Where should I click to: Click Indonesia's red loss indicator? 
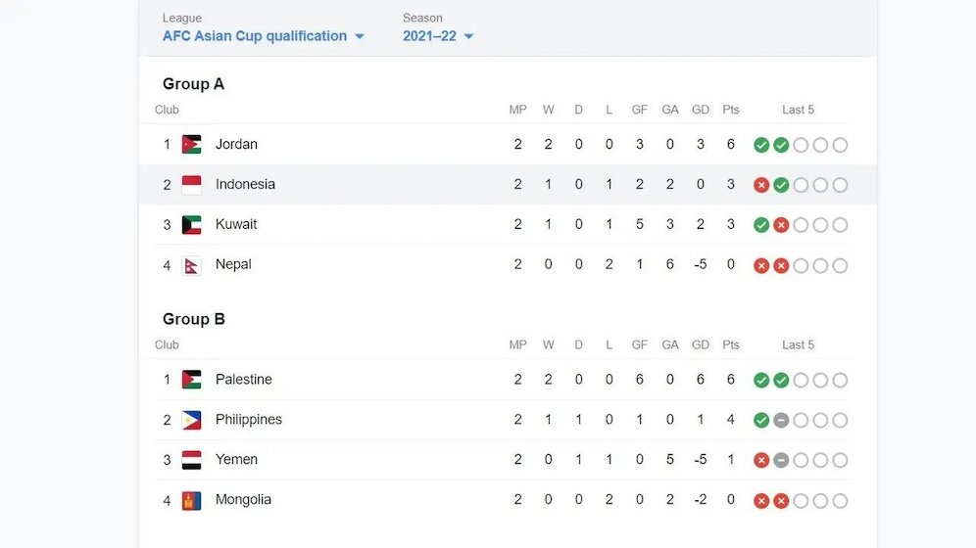761,185
